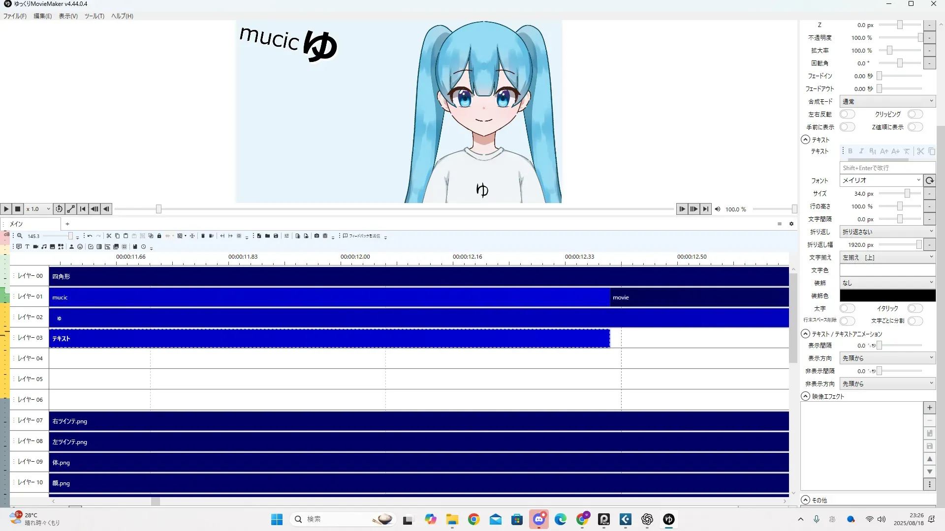The height and width of the screenshot is (531, 945).
Task: Select the テキスト clip on レイヤー 03
Action: [x=329, y=338]
